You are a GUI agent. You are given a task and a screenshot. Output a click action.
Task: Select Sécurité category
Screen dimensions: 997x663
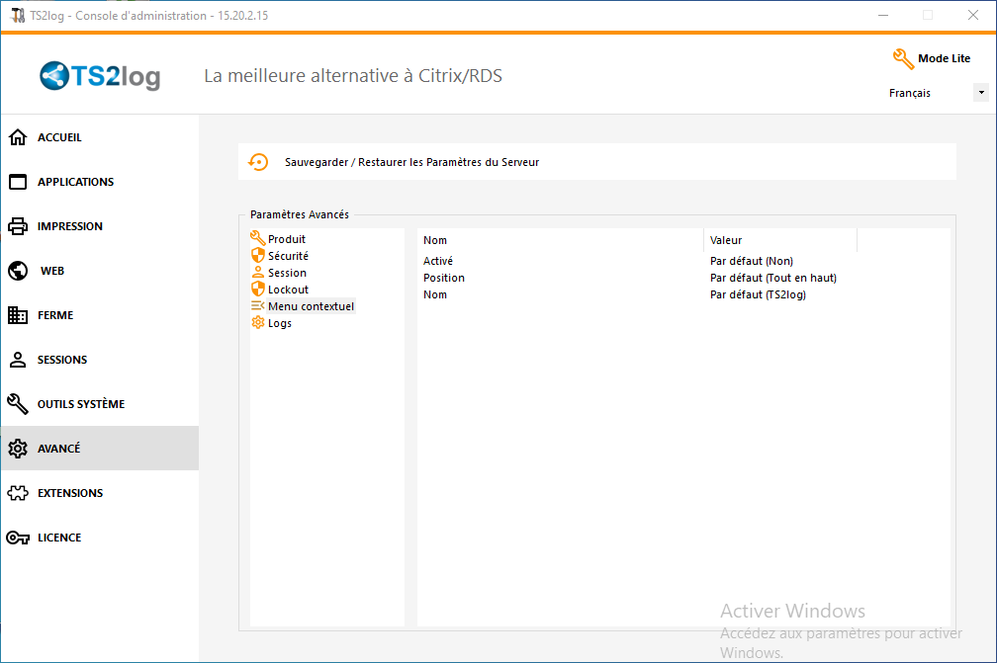point(288,256)
